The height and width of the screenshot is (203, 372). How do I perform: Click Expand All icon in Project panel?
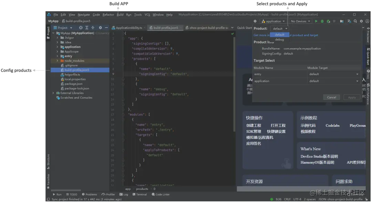pos(87,28)
